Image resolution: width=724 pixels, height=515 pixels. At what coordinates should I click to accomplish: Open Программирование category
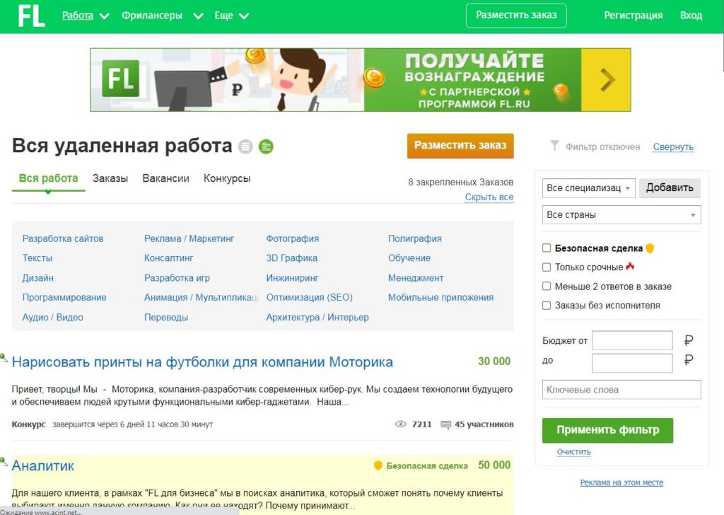click(x=64, y=297)
